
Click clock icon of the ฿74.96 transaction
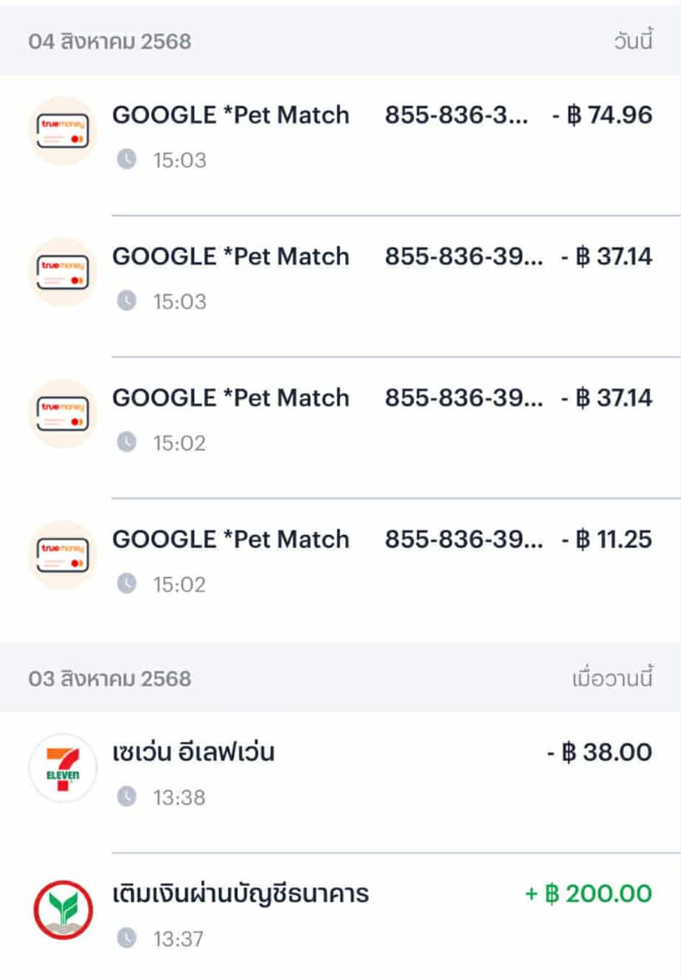point(127,159)
